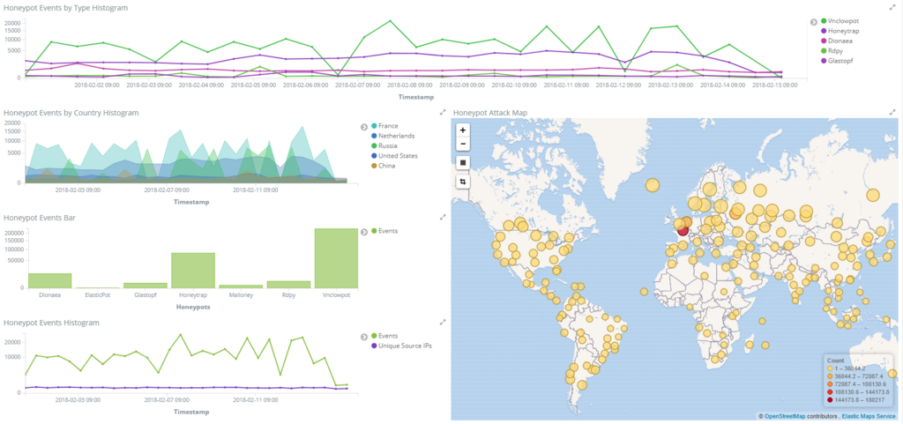Viewport: 903px width, 424px height.
Task: Click the Russia legend color dot
Action: click(x=374, y=145)
